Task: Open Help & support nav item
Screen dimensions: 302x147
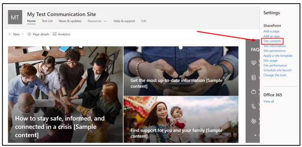Action: click(124, 21)
